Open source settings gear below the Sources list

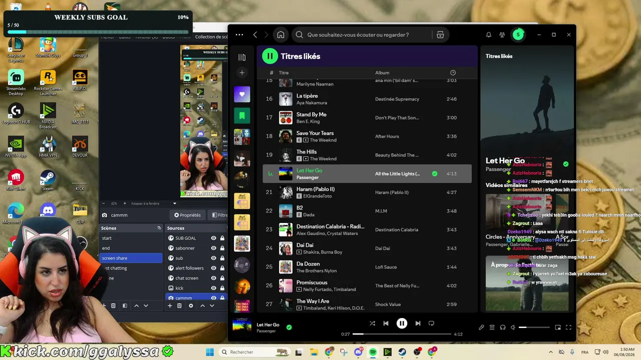191,305
